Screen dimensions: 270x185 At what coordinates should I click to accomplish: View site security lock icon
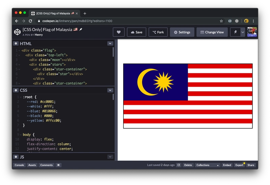(x=39, y=21)
